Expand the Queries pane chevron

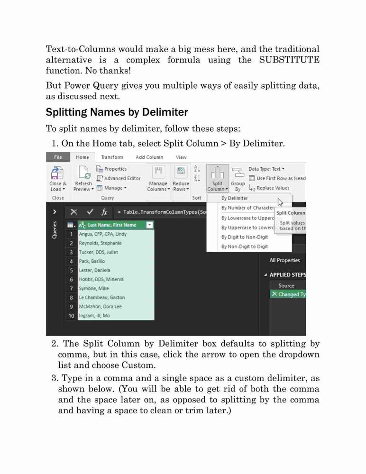55,211
